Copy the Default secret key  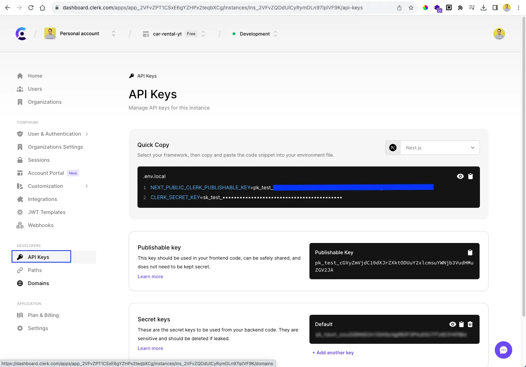click(x=461, y=324)
